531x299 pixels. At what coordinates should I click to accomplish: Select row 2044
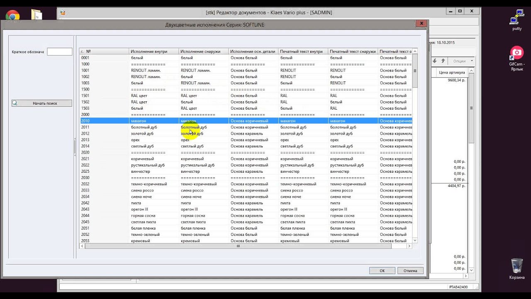[246, 216]
